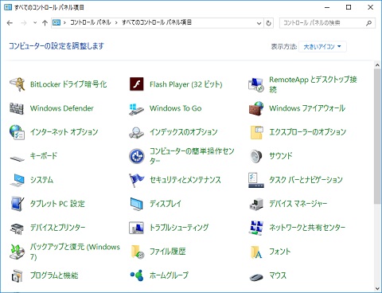Expand the chevron after the address bar icon
This screenshot has height=293, width=382.
point(64,23)
